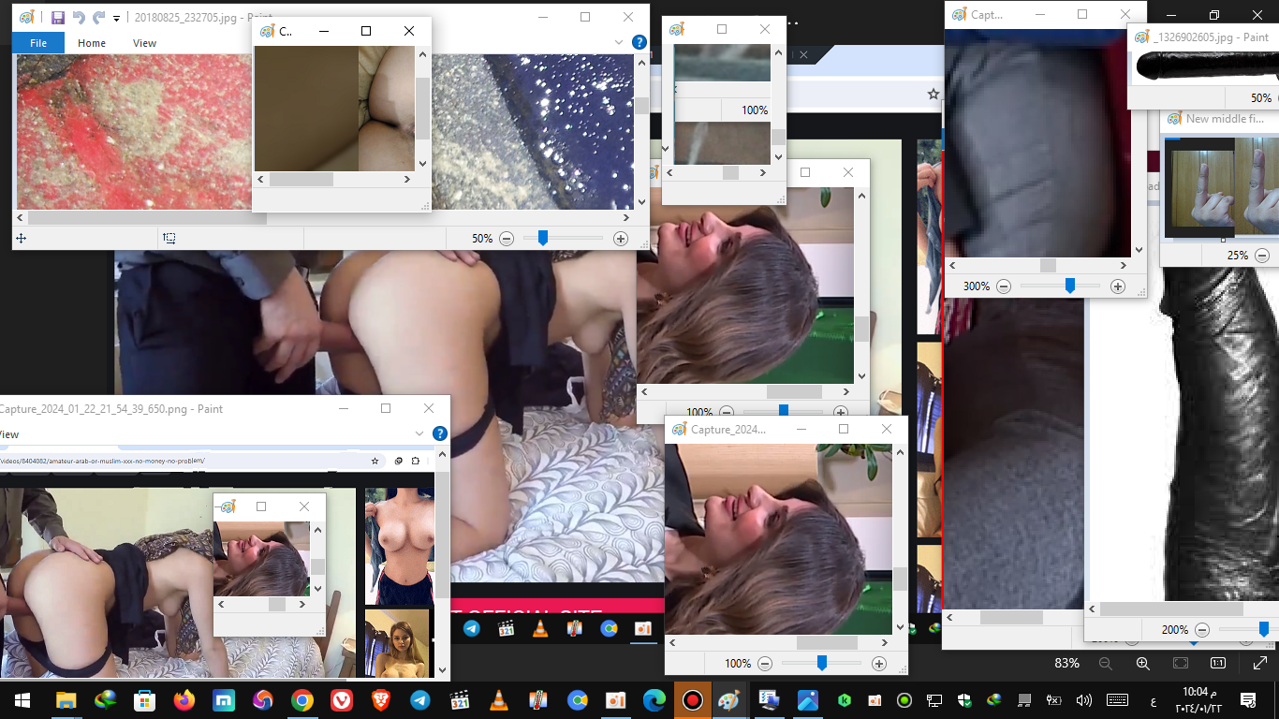
Task: Switch to the Home ribbon tab
Action: point(92,43)
